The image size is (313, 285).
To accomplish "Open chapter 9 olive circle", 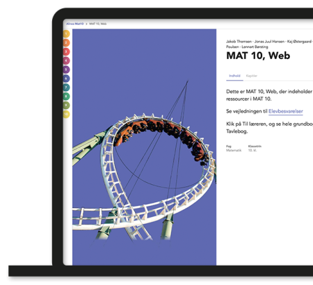I will [66, 105].
